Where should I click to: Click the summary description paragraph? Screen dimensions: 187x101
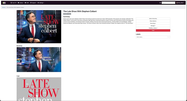(98, 21)
